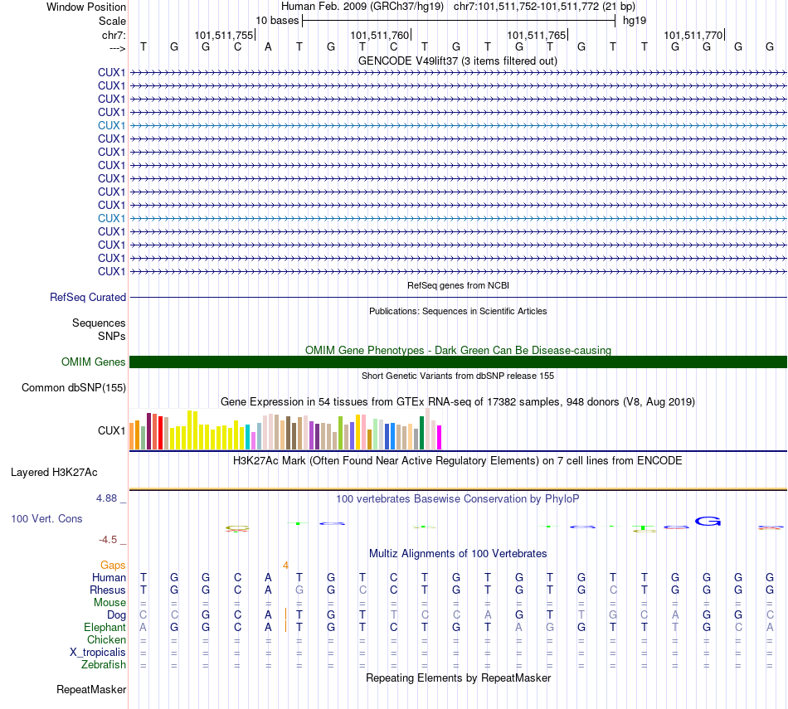Image resolution: width=788 pixels, height=709 pixels.
Task: Click the Layered H3K27Ac label
Action: [54, 473]
